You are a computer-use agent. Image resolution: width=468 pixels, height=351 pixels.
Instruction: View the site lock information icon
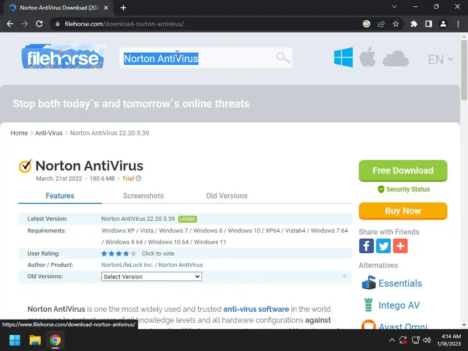(58, 24)
